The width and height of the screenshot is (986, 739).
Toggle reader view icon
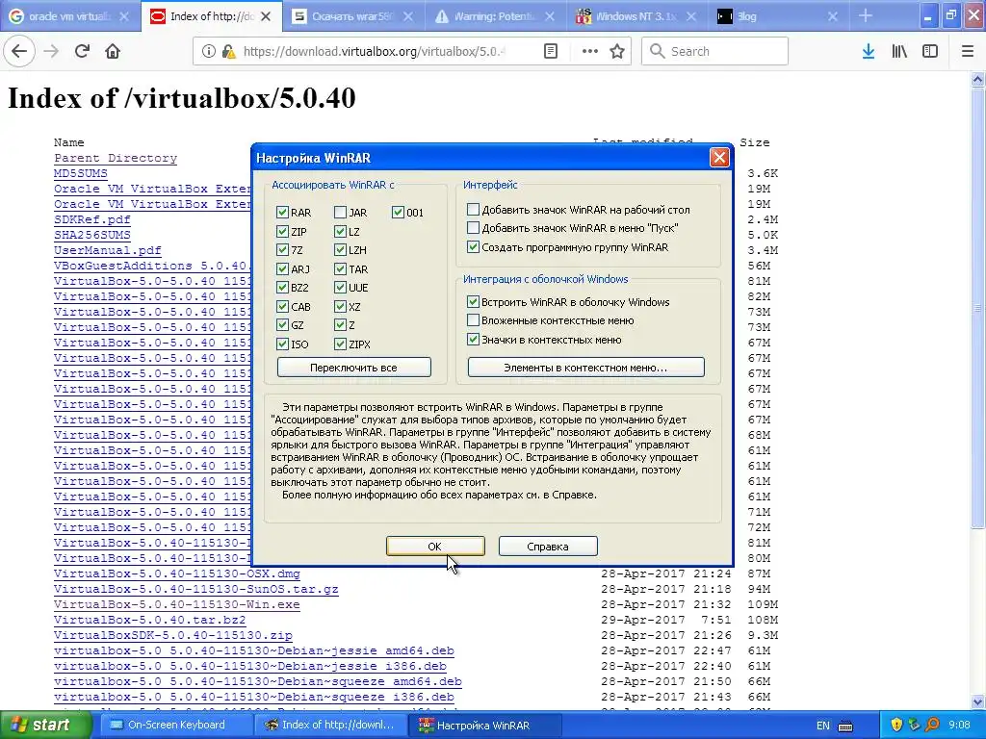click(x=551, y=52)
